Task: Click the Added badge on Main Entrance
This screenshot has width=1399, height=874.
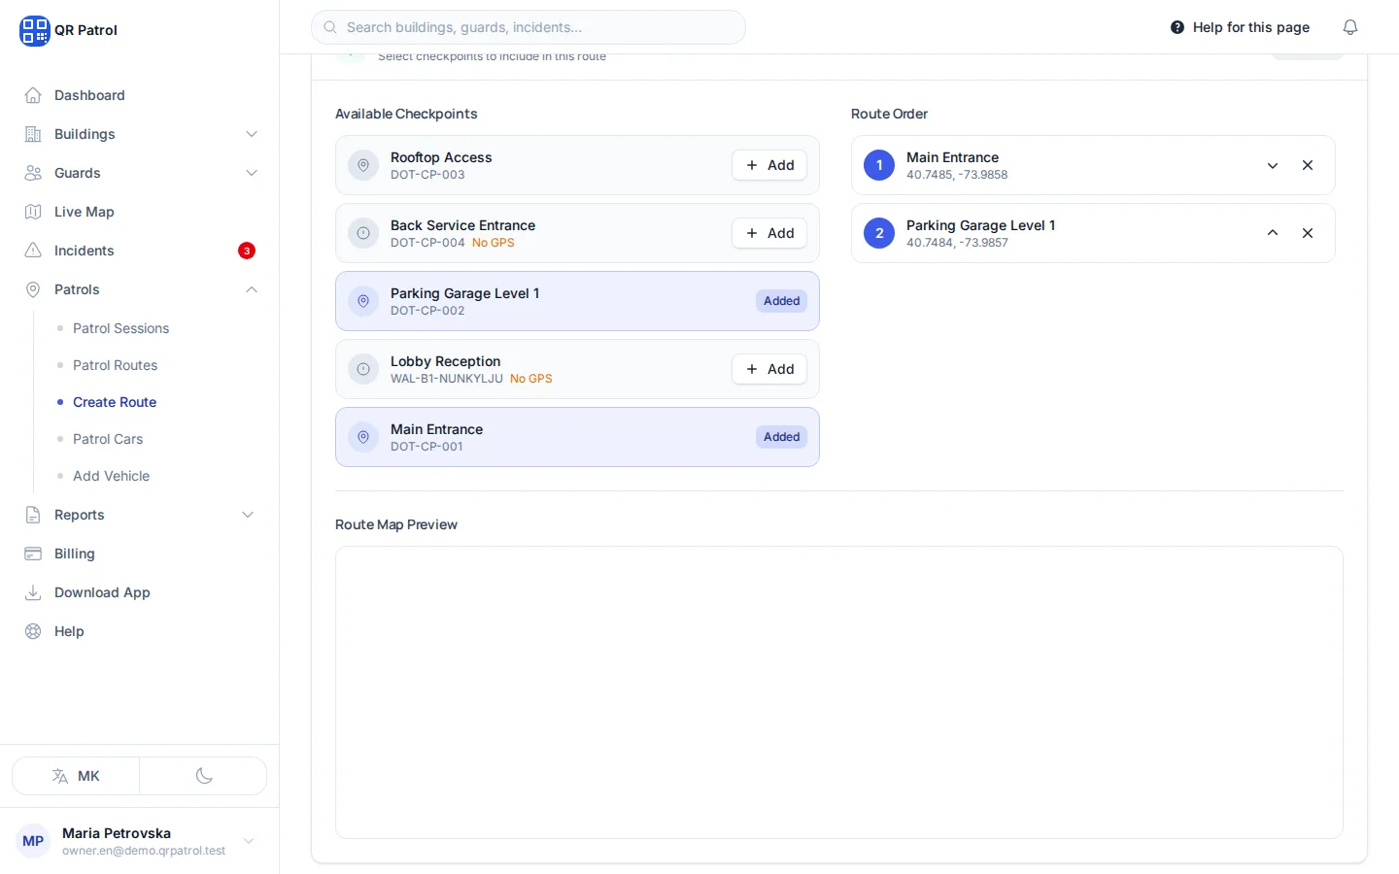Action: pos(782,437)
